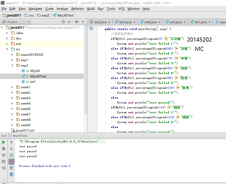Close the txt5.java tab
The width and height of the screenshot is (226, 184).
pos(184,22)
